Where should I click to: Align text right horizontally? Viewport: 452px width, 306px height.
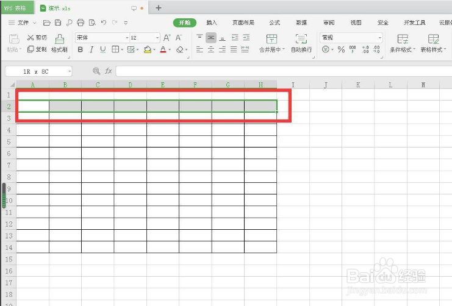pyautogui.click(x=222, y=49)
